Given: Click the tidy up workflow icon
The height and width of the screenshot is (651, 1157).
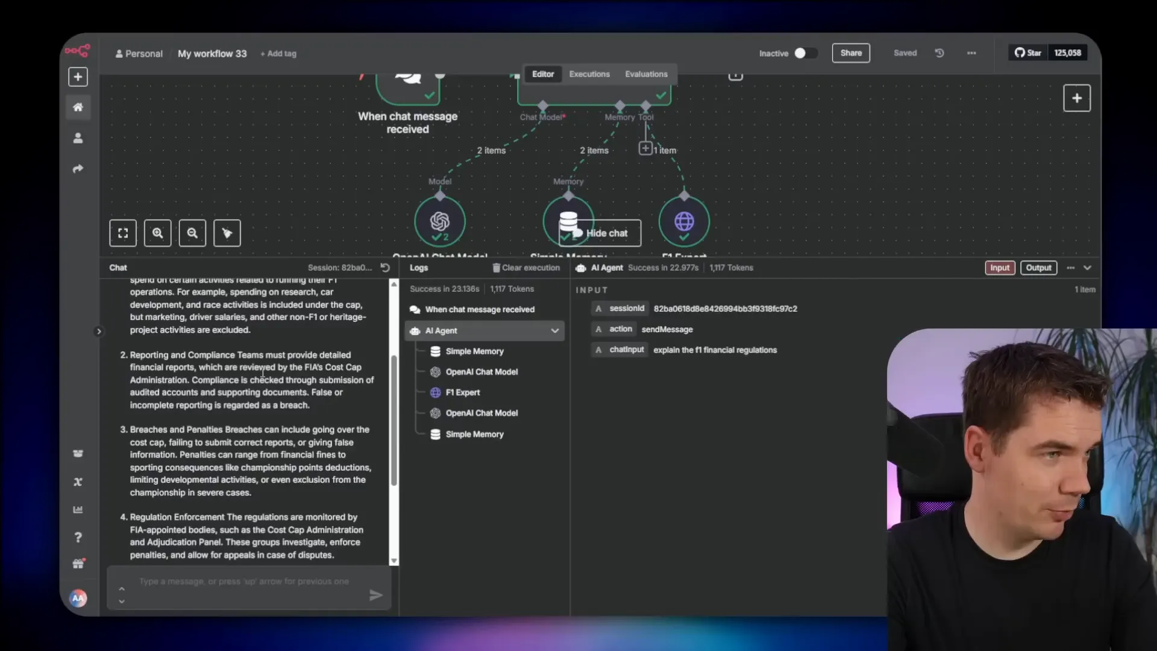Looking at the screenshot, I should 227,233.
